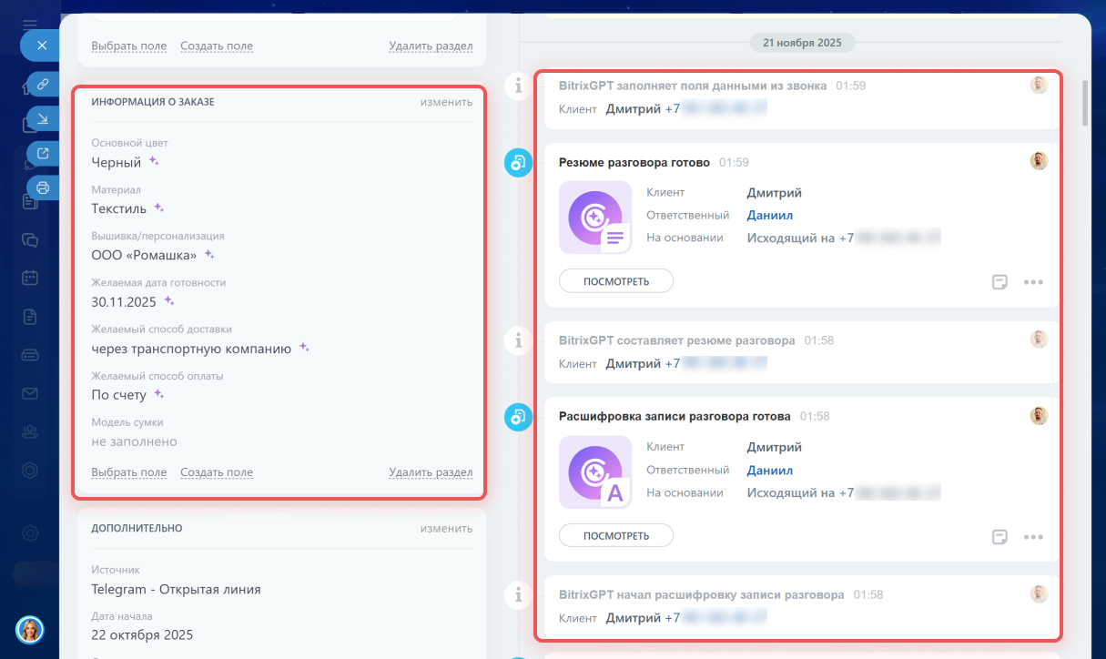Click Создать поле in the order info section
This screenshot has width=1106, height=659.
click(x=217, y=472)
